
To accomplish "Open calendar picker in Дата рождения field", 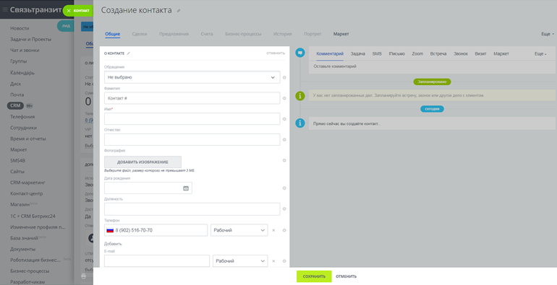I will point(186,188).
